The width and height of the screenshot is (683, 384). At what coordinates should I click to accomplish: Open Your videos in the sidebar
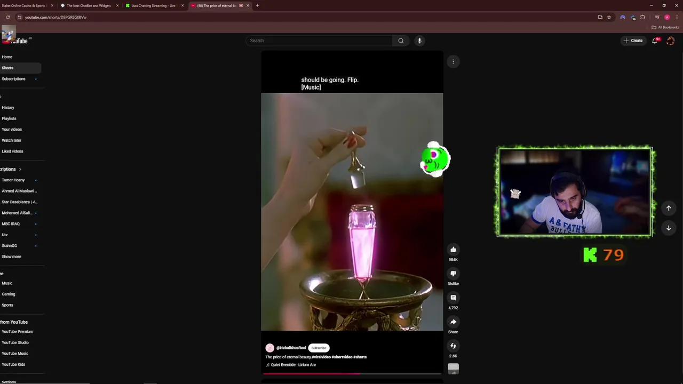[x=12, y=130]
